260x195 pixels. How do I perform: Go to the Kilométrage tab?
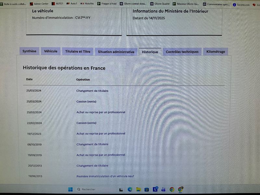[215, 52]
